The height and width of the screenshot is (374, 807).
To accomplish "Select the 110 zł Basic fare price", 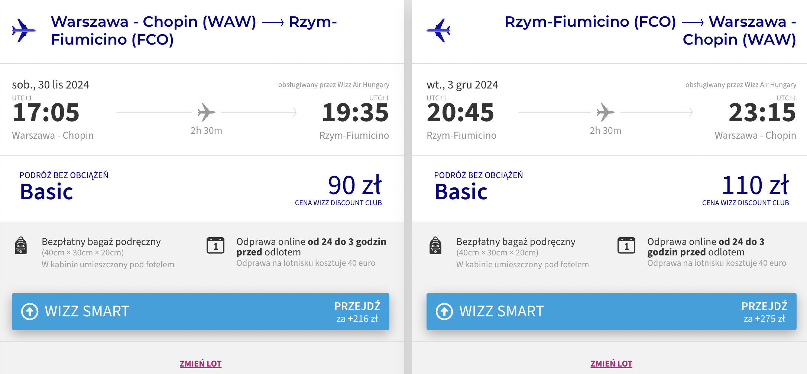I will click(x=755, y=185).
